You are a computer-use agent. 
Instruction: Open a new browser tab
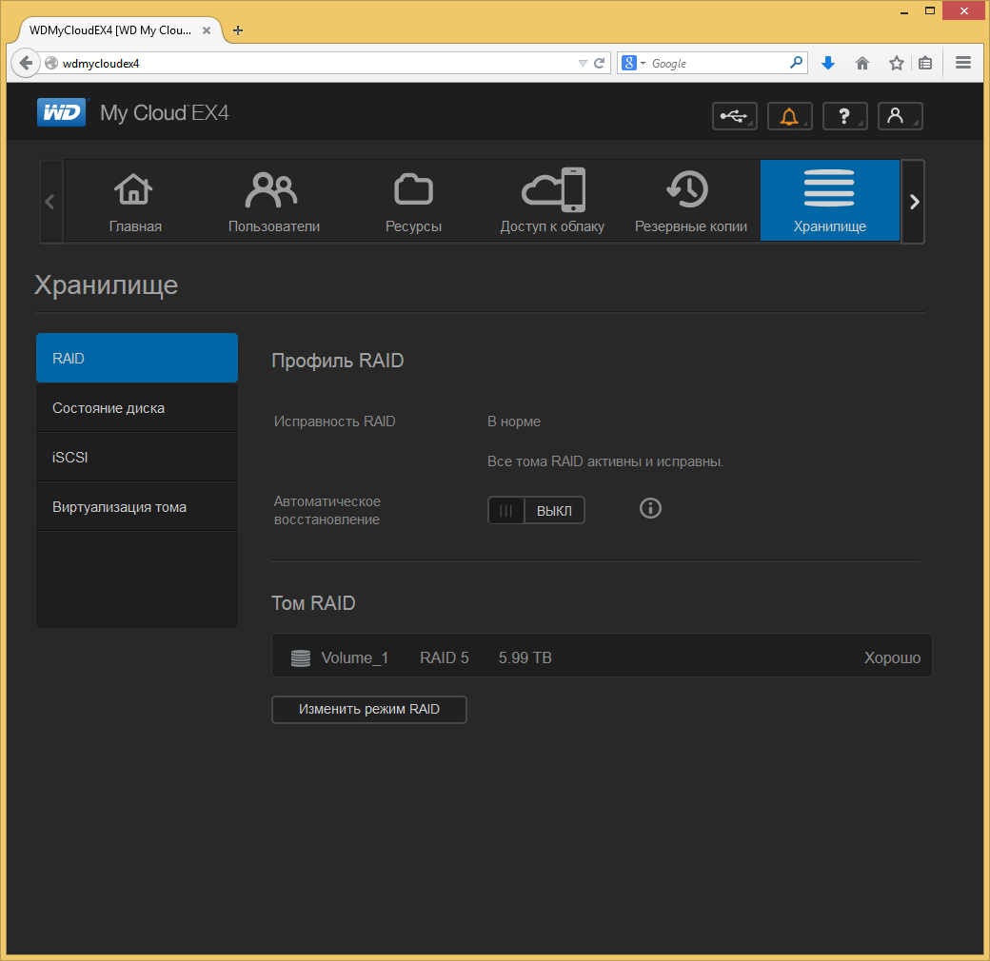pos(238,30)
